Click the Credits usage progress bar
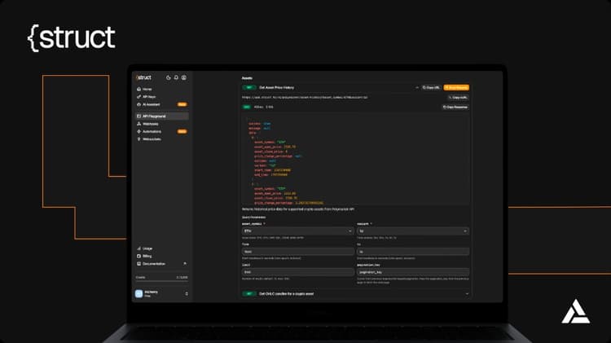Viewport: 611px width, 343px height. (162, 280)
